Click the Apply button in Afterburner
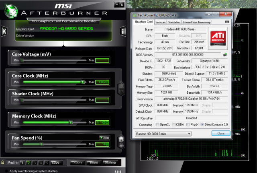 click(x=78, y=163)
